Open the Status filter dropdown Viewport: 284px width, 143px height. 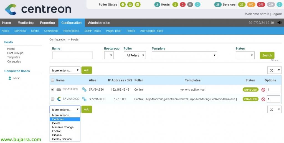pyautogui.click(x=245, y=55)
